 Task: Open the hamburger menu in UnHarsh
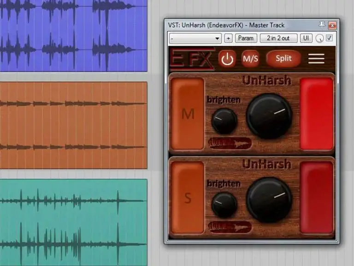click(316, 59)
